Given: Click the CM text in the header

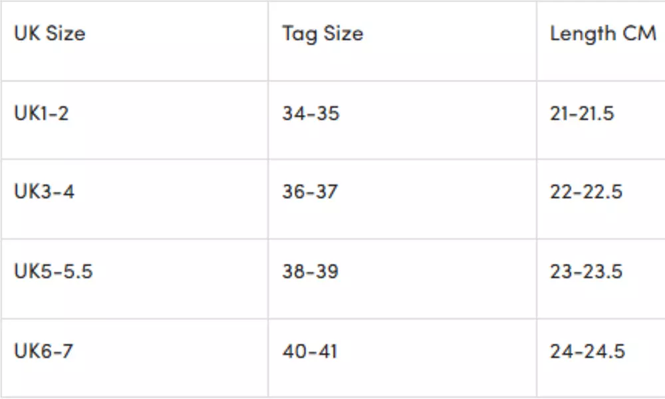Looking at the screenshot, I should click(641, 34).
